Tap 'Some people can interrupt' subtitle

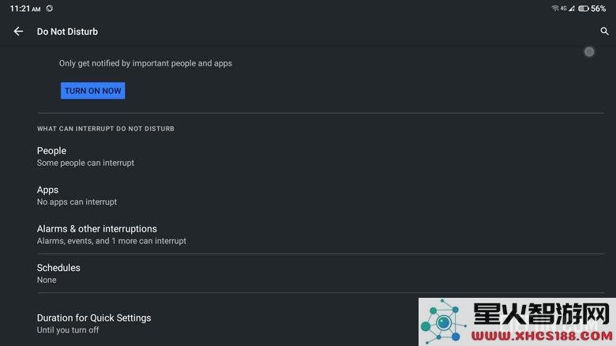[85, 163]
